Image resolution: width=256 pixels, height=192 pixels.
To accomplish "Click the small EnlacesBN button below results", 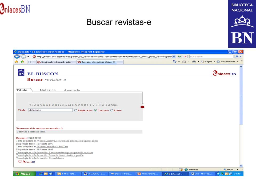I will 29,162.
